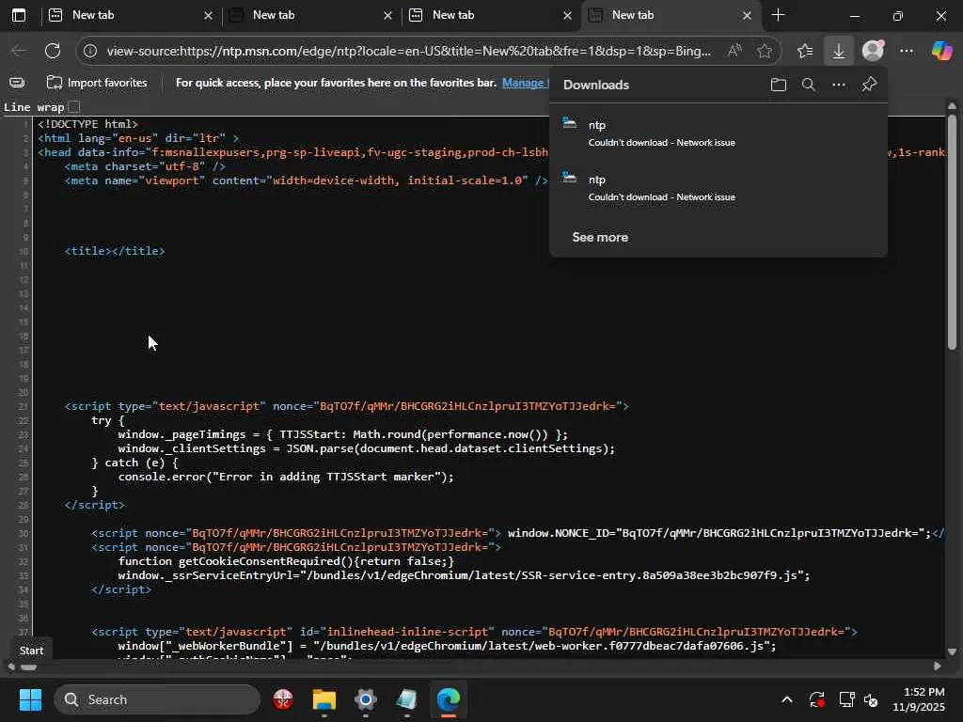
Task: Open more options in Downloads panel
Action: pos(838,85)
